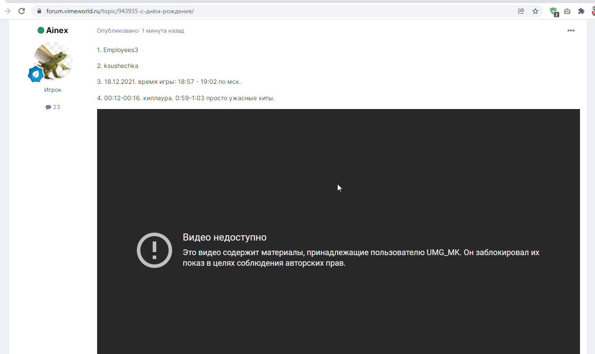
Task: Click the 'Игрок' rank label
Action: 53,90
